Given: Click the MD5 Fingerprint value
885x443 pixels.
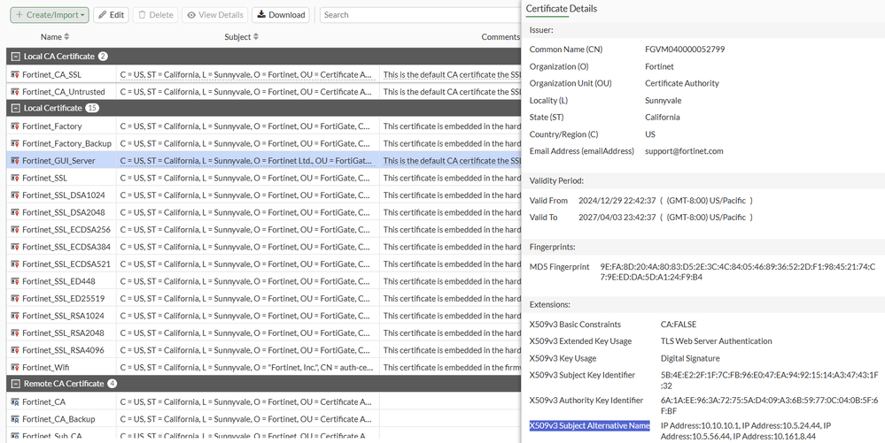Looking at the screenshot, I should [738, 271].
